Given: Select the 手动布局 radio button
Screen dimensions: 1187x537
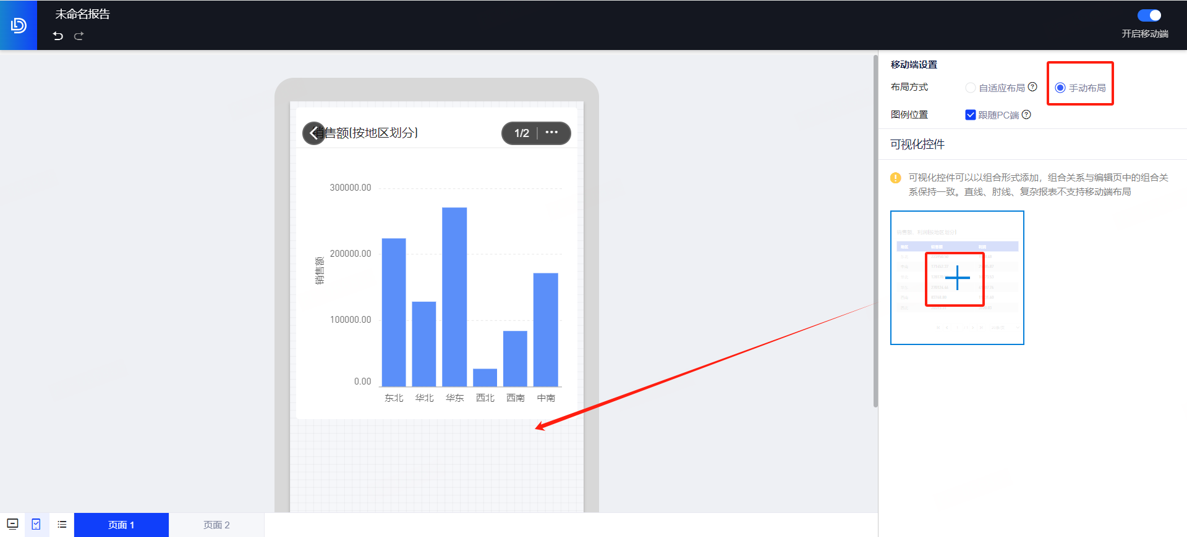Looking at the screenshot, I should 1060,88.
